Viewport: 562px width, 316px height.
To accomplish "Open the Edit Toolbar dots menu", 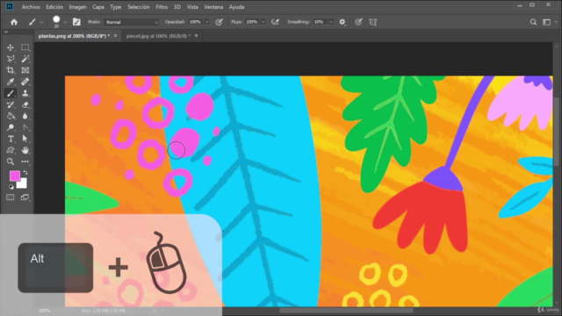I will click(25, 162).
